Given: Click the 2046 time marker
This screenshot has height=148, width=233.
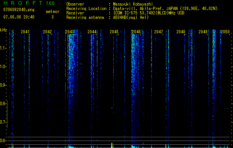Looking at the screenshot, I should point(136,32).
